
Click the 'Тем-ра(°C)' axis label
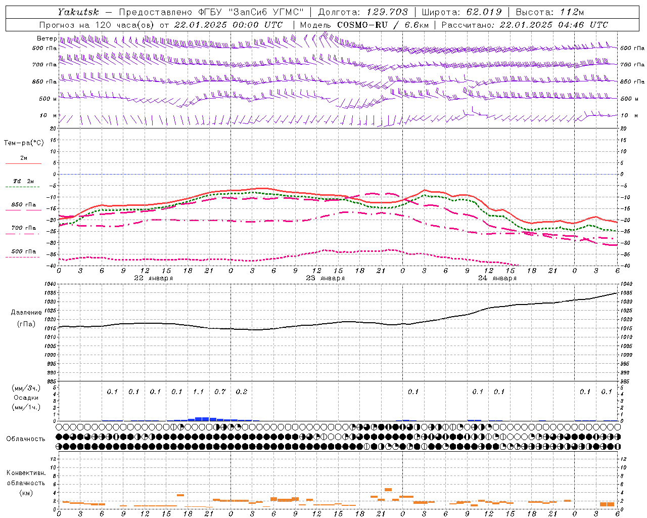pyautogui.click(x=24, y=143)
